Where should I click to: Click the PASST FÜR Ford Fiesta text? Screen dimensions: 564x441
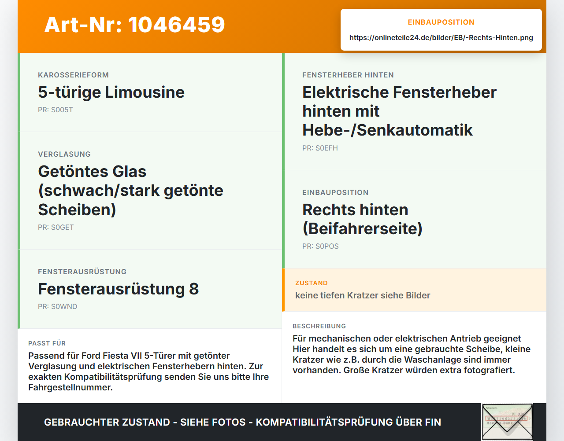pyautogui.click(x=148, y=371)
